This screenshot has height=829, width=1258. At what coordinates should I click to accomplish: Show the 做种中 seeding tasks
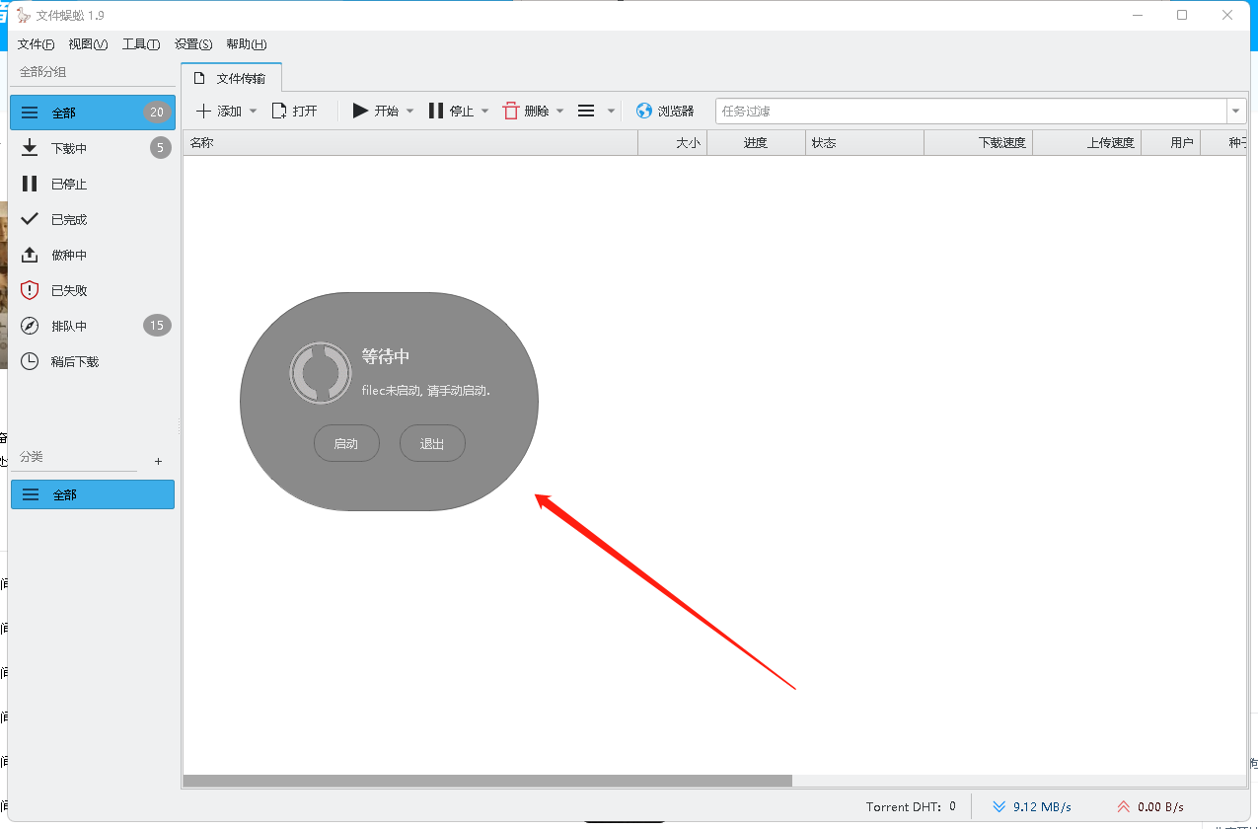pyautogui.click(x=93, y=255)
